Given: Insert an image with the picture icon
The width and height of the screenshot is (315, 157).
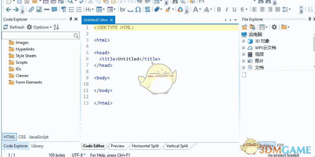Looking at the screenshot, I should pyautogui.click(x=39, y=9).
